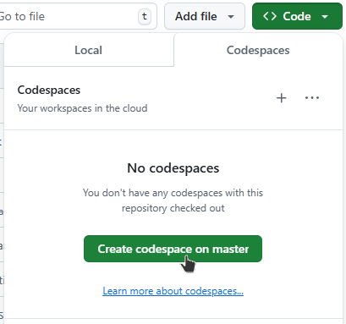Open the green Code dropdown button

[297, 16]
